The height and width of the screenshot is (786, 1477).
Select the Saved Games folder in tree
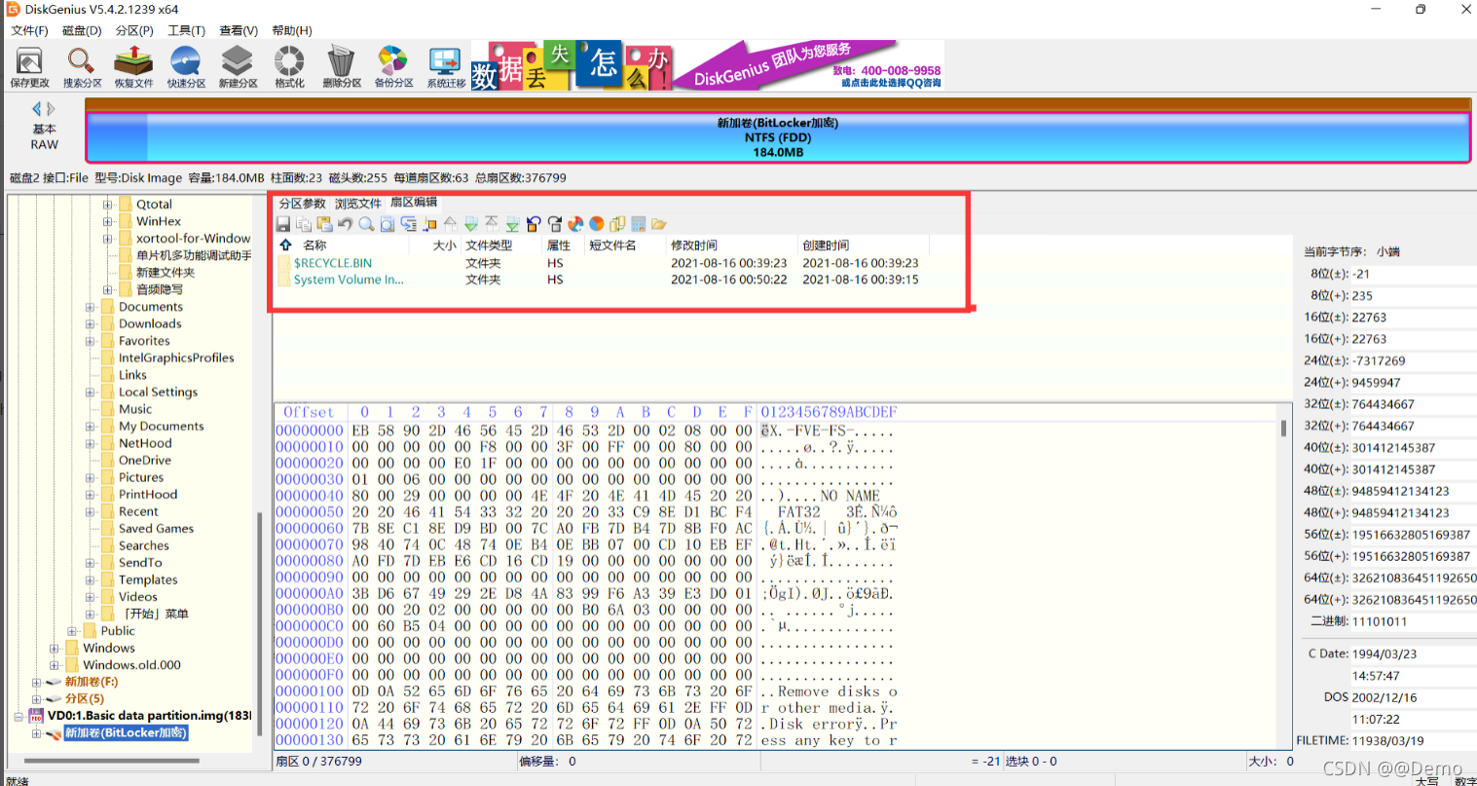coord(156,529)
